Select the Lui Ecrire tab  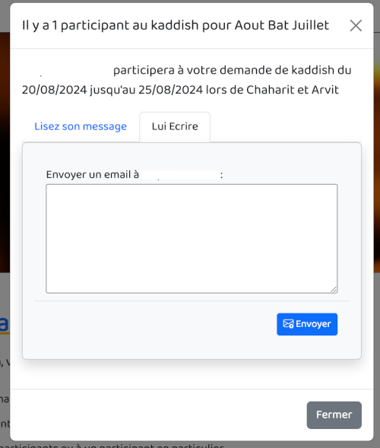[x=175, y=127]
